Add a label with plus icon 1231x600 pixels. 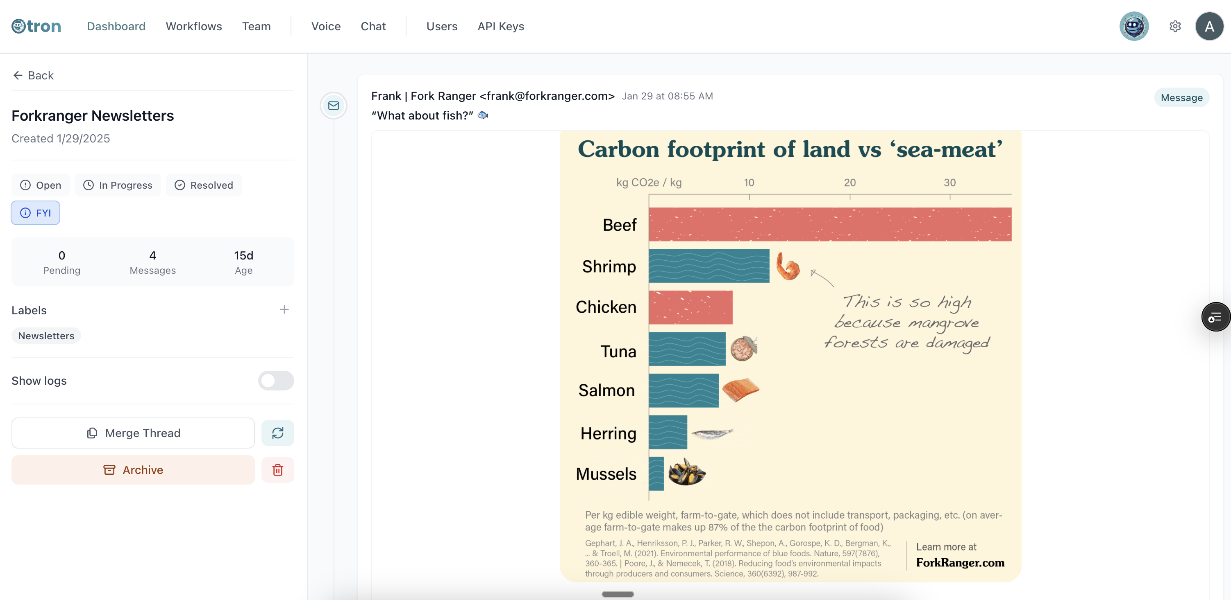click(284, 310)
